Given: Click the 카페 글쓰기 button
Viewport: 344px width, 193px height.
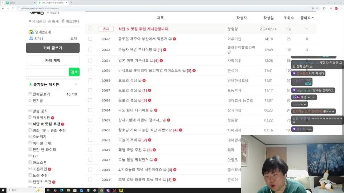Looking at the screenshot, I should (x=53, y=48).
